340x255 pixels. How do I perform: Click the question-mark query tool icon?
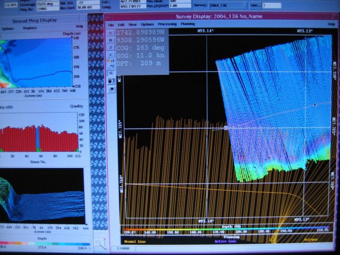(x=111, y=81)
